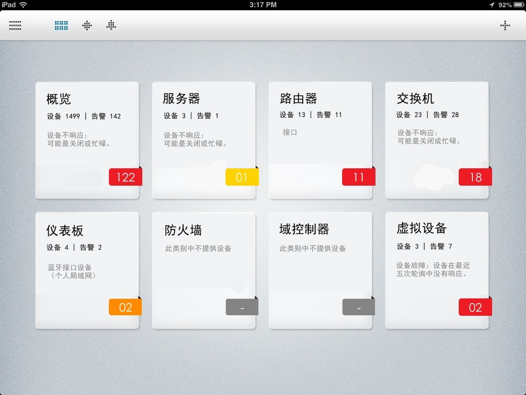
Task: Click 设备不响应 message in 服务器 card
Action: (x=196, y=139)
